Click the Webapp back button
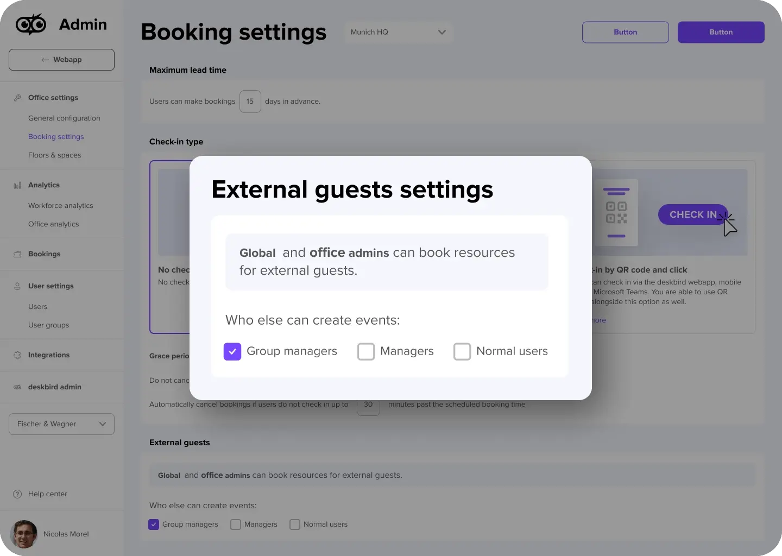 point(61,60)
